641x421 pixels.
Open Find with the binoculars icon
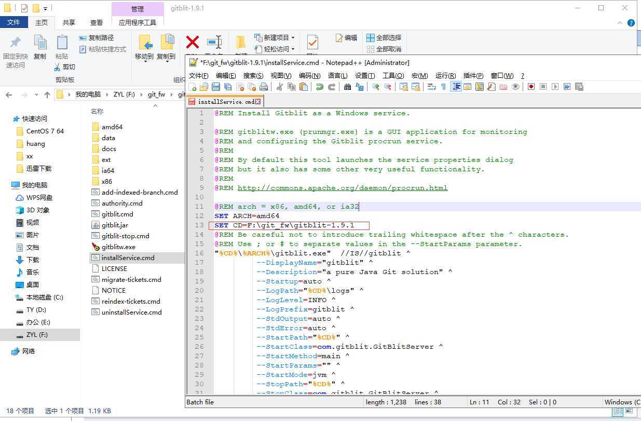tap(347, 87)
